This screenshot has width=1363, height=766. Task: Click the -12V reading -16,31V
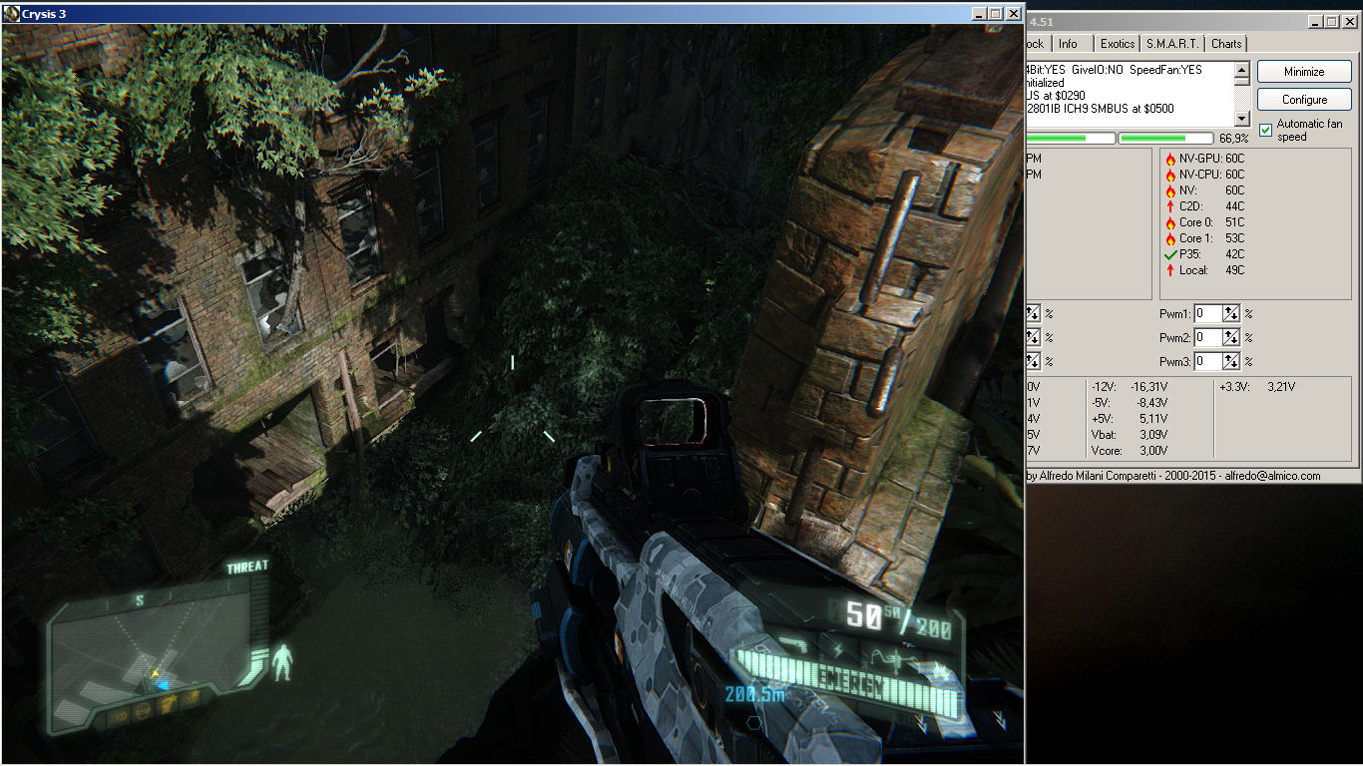tap(1149, 386)
